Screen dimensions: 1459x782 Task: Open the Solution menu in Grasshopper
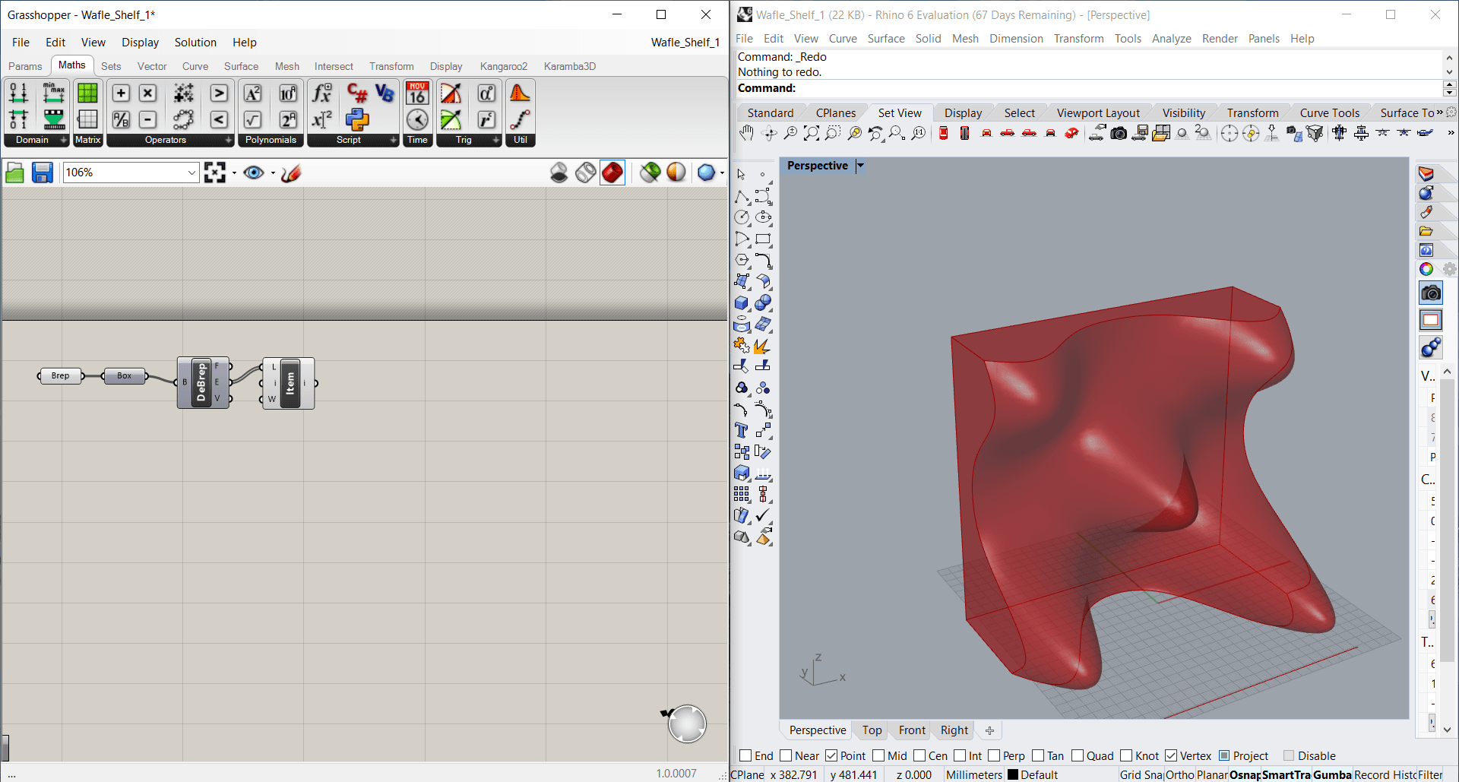tap(195, 43)
